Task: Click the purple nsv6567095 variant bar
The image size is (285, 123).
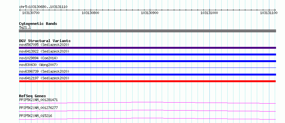Action: tap(147, 48)
